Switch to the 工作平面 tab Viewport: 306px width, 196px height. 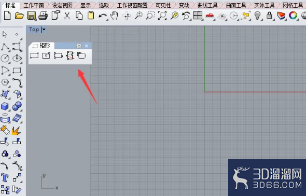coord(34,5)
